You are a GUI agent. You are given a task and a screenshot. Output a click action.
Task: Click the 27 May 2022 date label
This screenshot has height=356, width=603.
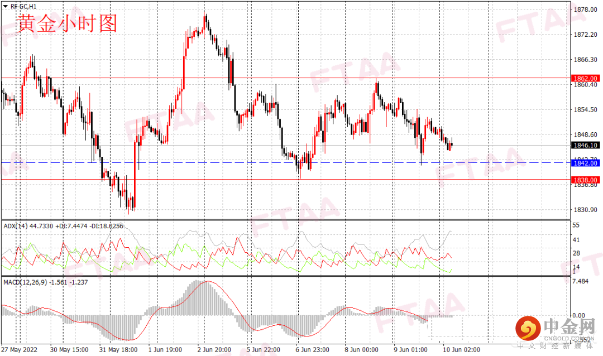click(19, 349)
